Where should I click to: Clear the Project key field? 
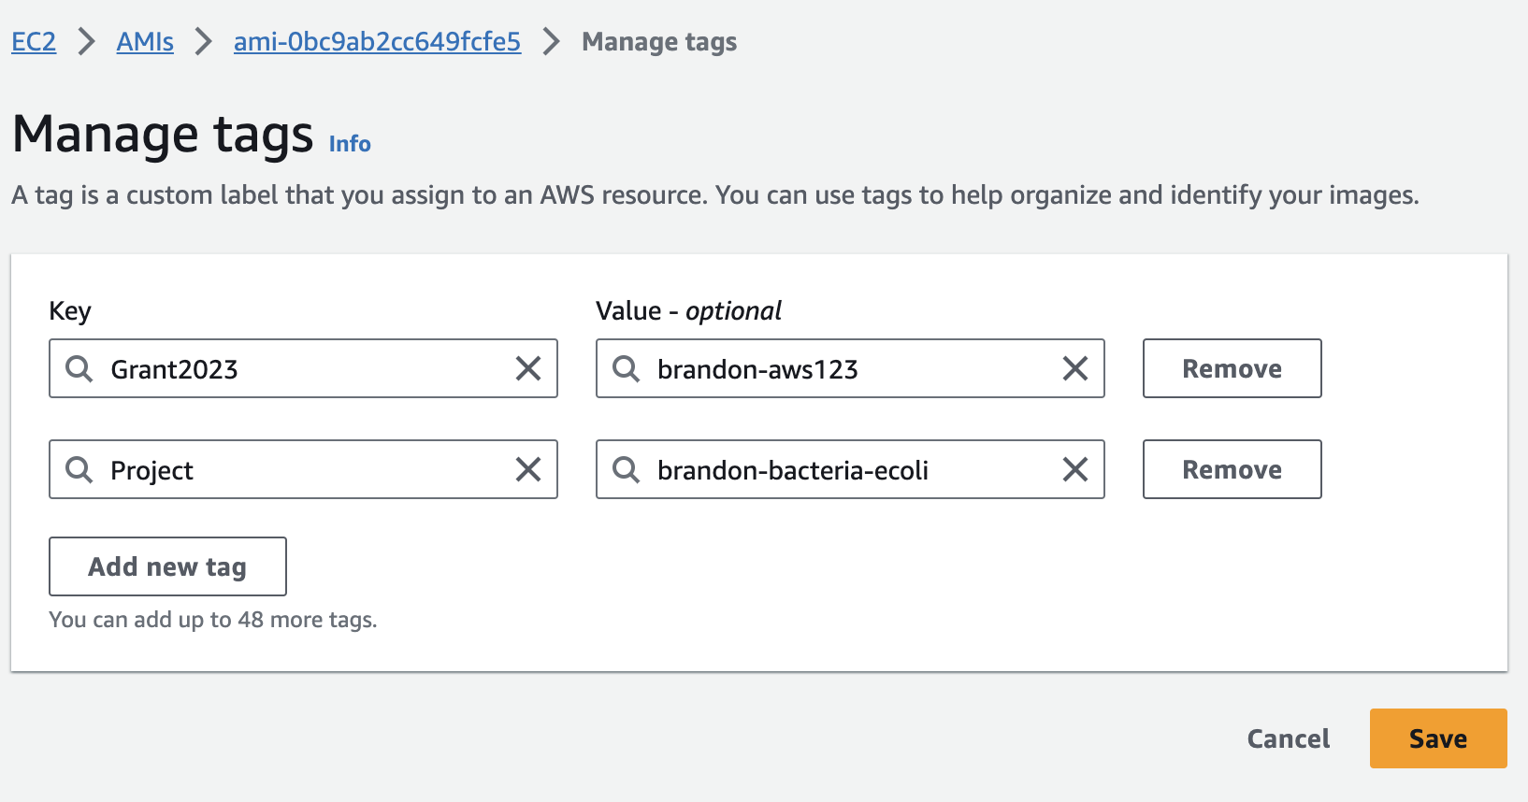pos(528,469)
